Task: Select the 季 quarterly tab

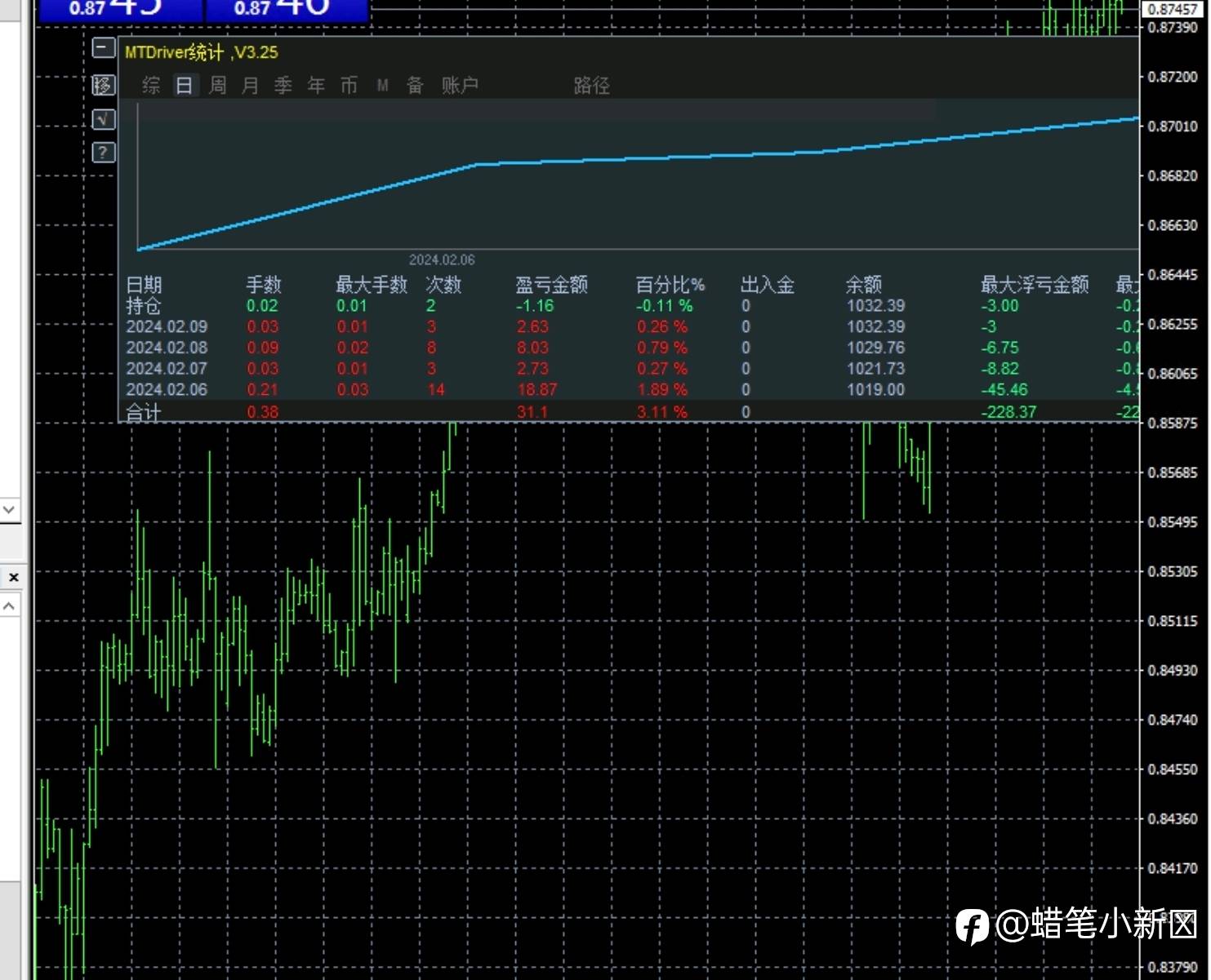Action: 283,86
